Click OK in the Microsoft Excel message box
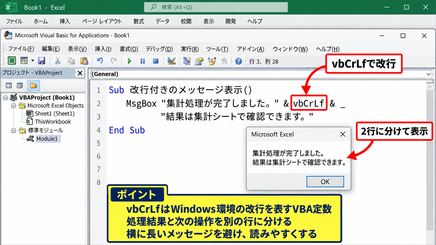This screenshot has width=436, height=245. click(325, 181)
